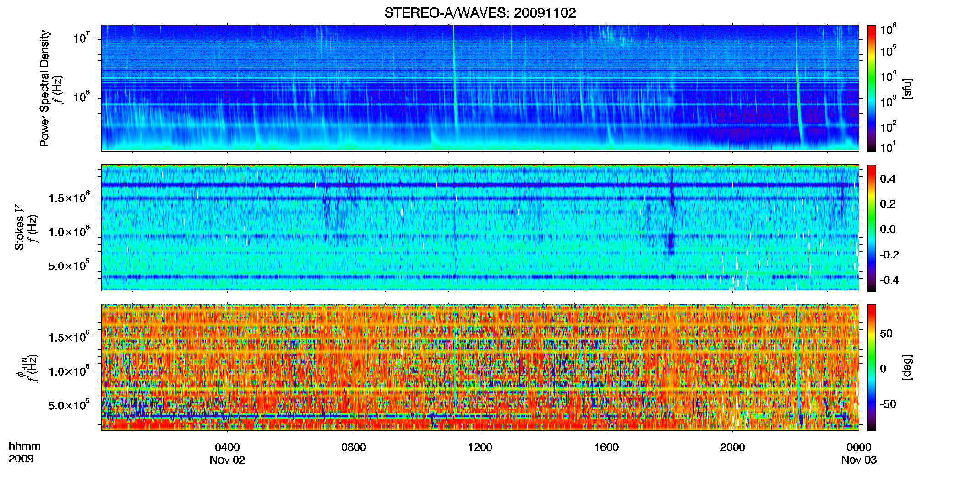
Task: Click the "50" label on the degrees colorbar
Action: (x=886, y=333)
